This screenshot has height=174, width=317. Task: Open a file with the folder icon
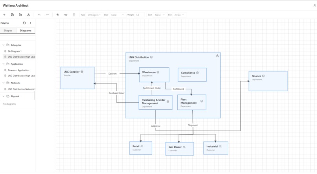(x=20, y=15)
